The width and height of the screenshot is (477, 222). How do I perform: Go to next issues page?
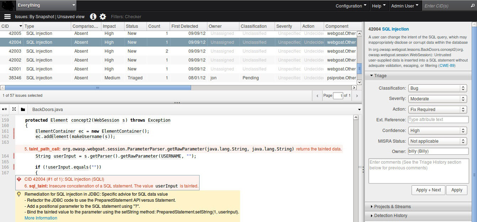tap(357, 96)
